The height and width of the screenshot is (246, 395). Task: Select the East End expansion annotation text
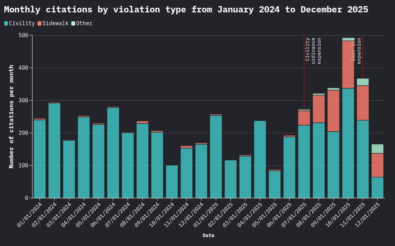click(x=356, y=50)
